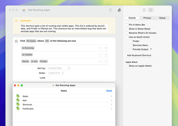Image resolution: width=178 pixels, height=126 pixels.
Task: Click the yellow minimize button of result window
Action: (x=18, y=85)
